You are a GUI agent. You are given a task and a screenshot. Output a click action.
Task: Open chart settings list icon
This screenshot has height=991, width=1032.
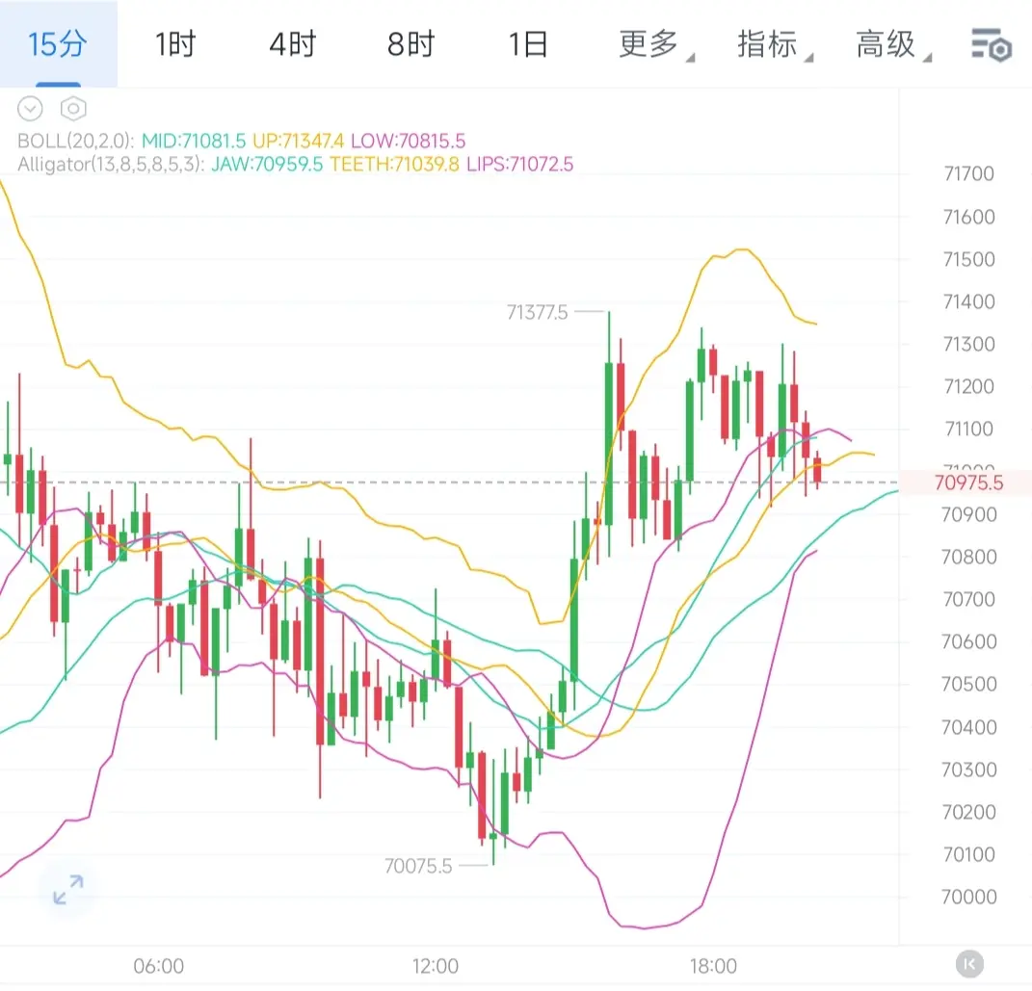[x=992, y=44]
